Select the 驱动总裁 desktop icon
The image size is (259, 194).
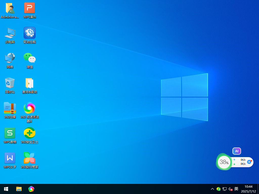[30, 35]
